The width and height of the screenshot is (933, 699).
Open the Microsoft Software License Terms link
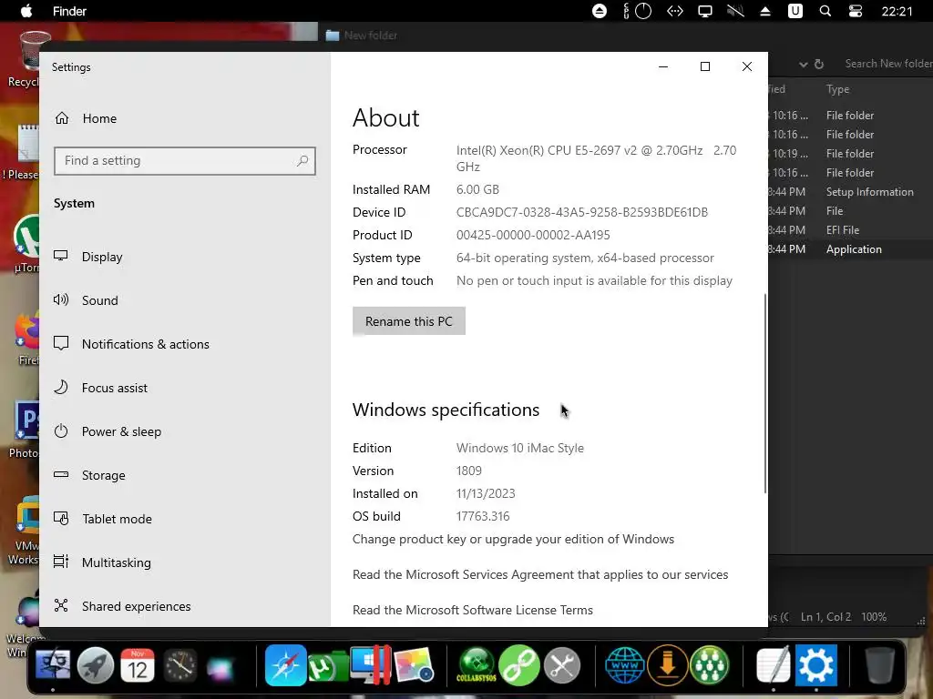pos(473,610)
